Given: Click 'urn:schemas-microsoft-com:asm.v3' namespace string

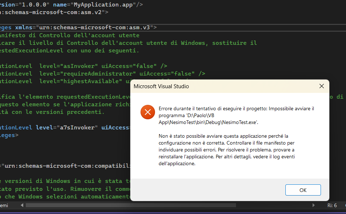Looking at the screenshot, I should pos(95,27).
